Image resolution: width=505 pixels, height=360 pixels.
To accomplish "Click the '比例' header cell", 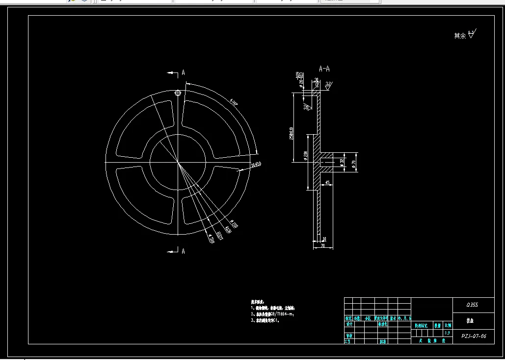I will coord(448,325).
